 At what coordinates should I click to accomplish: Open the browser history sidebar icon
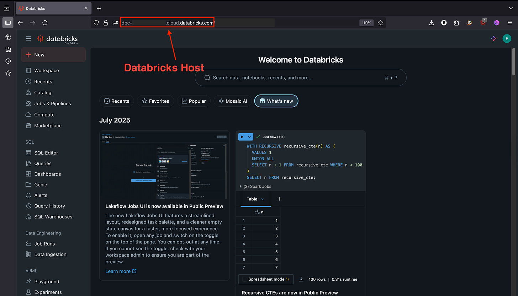tap(8, 61)
